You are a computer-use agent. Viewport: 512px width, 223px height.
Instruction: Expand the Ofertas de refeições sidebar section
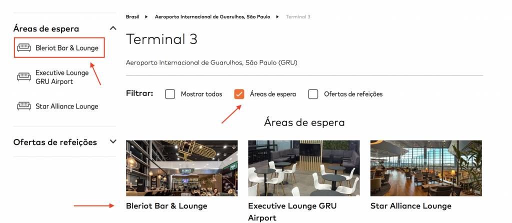pyautogui.click(x=113, y=141)
